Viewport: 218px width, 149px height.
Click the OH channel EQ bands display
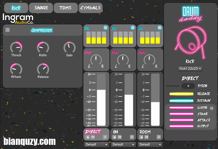click(123, 37)
